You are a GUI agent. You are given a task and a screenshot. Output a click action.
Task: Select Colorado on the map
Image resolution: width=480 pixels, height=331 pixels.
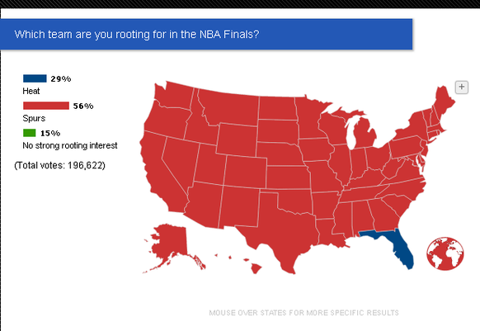245,172
